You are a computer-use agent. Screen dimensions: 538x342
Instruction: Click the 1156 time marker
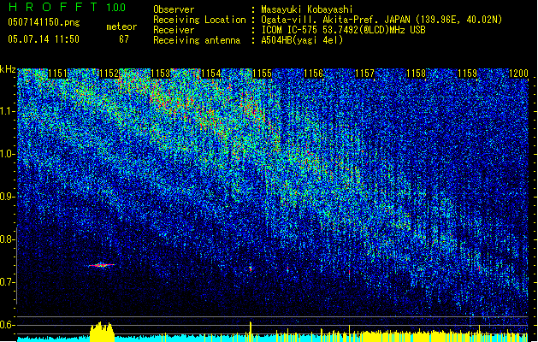314,74
